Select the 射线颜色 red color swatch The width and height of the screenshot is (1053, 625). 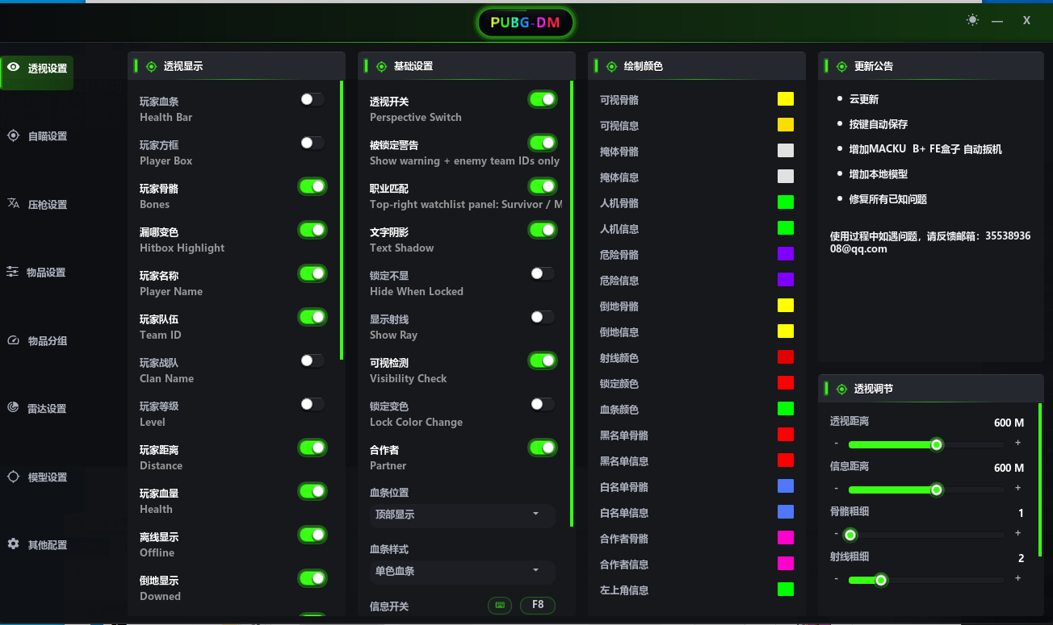(786, 357)
